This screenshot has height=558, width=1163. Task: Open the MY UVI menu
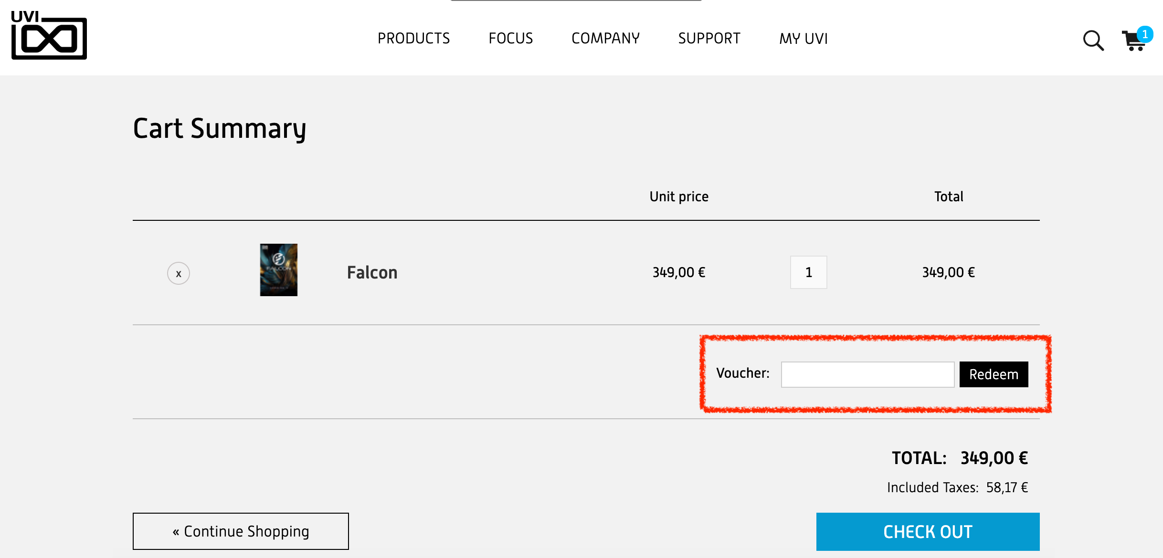[804, 38]
